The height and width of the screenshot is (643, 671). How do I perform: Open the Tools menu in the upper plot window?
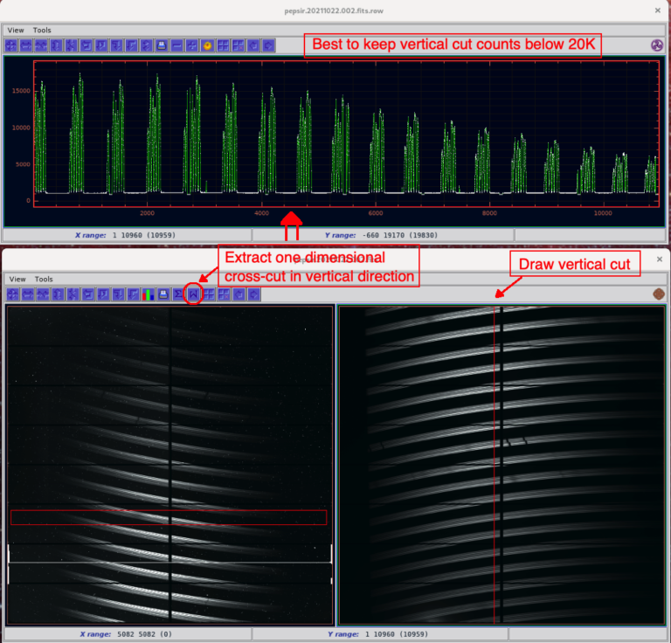point(43,30)
